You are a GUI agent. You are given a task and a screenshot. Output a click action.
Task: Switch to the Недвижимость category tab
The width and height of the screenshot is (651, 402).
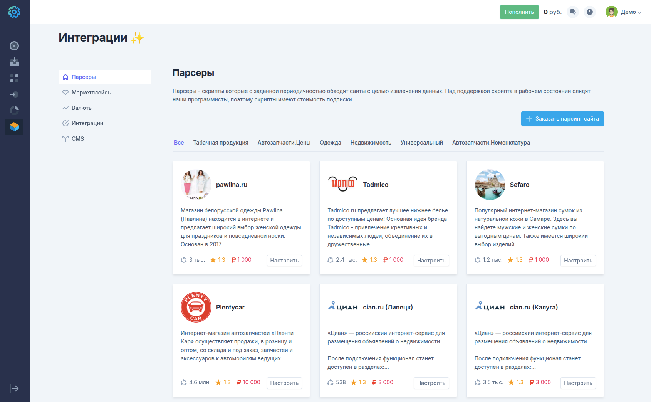tap(371, 143)
